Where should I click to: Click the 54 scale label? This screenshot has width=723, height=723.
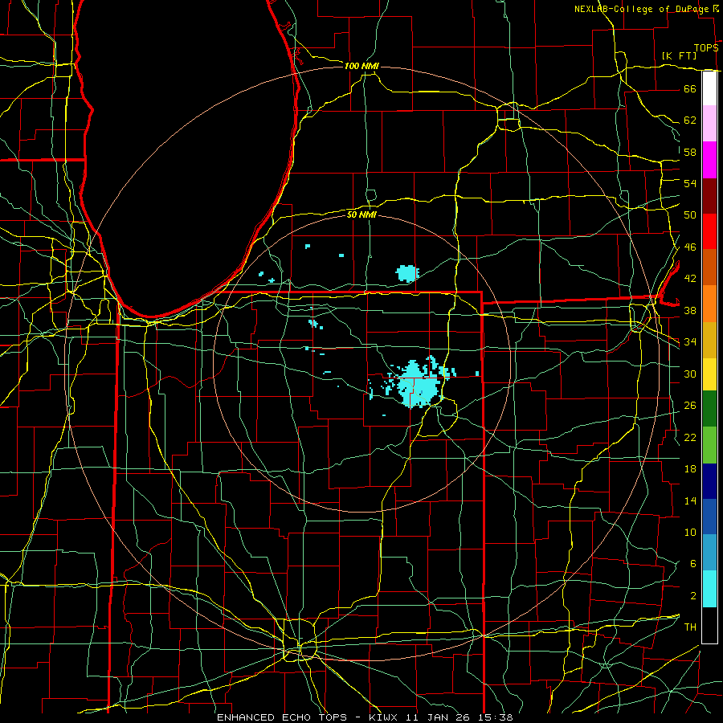[x=690, y=183]
